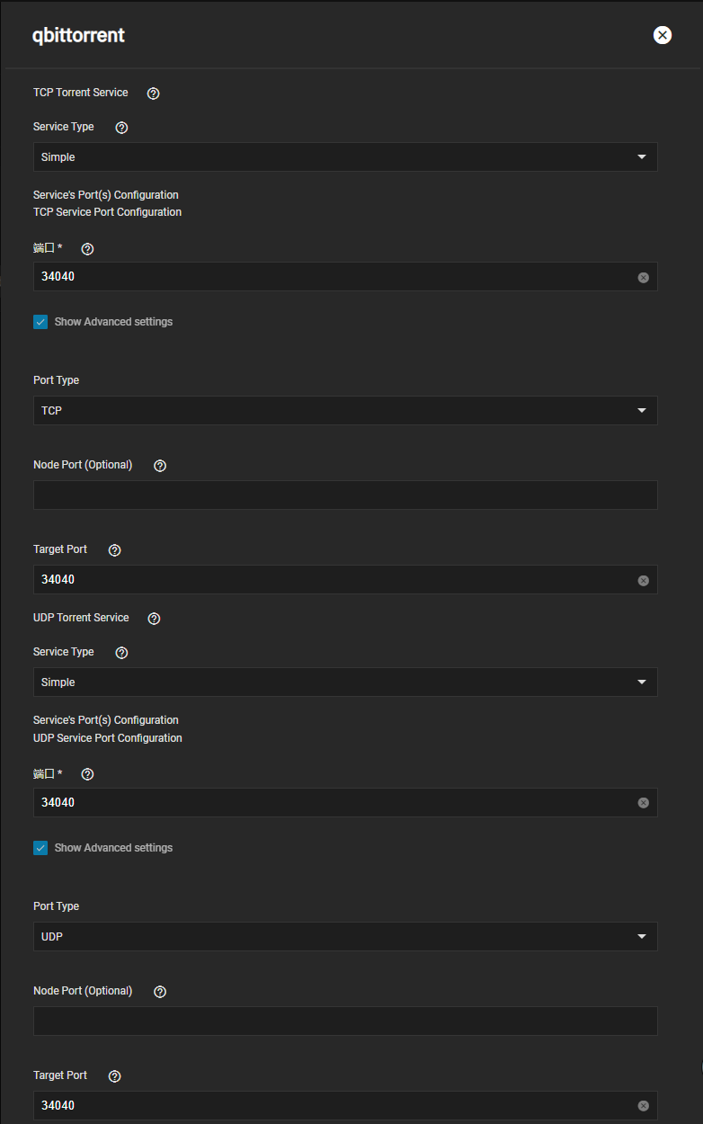Viewport: 703px width, 1124px height.
Task: Show help for UDP Node Port (Optional)
Action: point(160,992)
